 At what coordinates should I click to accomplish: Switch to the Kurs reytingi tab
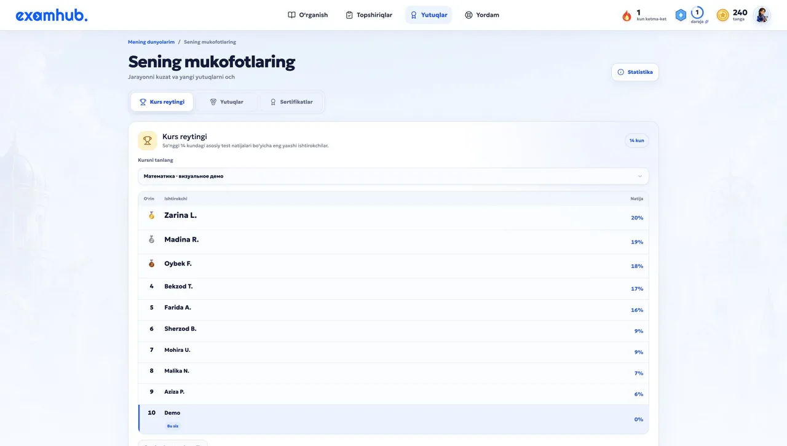coord(162,102)
